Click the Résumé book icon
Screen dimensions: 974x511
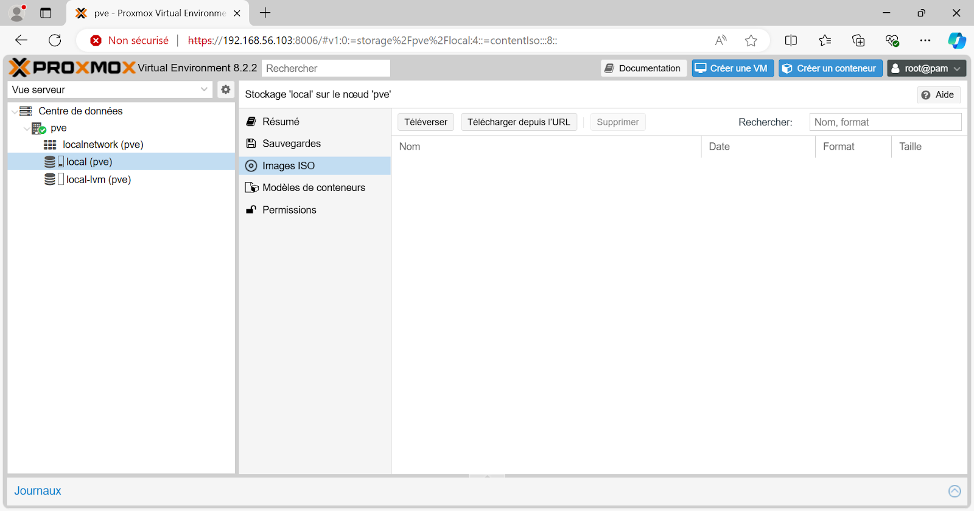click(x=251, y=122)
